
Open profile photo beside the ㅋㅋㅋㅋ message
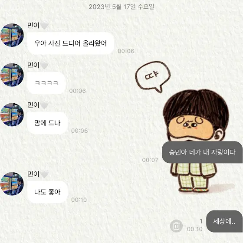click(12, 75)
